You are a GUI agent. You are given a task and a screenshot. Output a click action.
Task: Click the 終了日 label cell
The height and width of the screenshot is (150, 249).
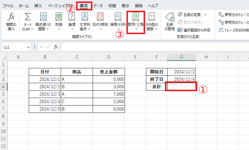(x=157, y=79)
